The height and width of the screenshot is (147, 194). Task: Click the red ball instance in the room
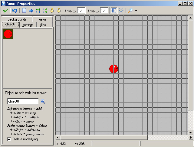tap(113, 69)
